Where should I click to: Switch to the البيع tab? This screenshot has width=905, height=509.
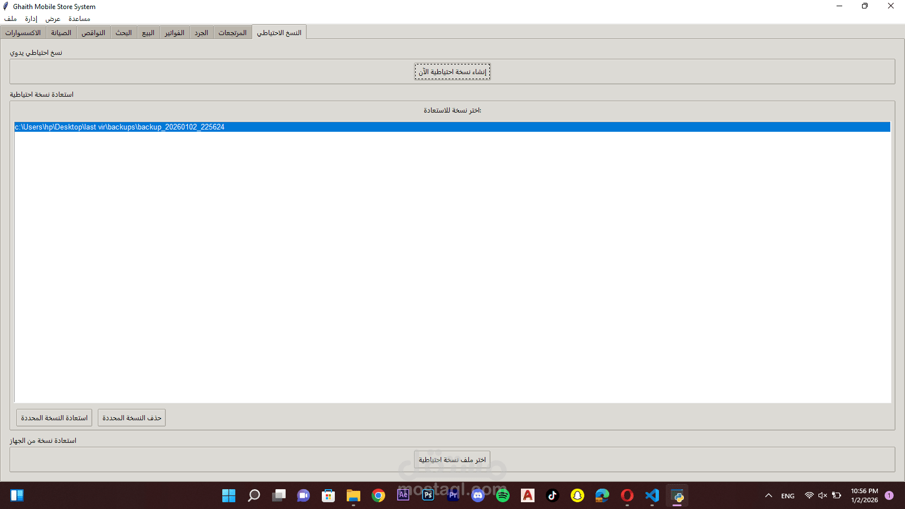(x=148, y=33)
